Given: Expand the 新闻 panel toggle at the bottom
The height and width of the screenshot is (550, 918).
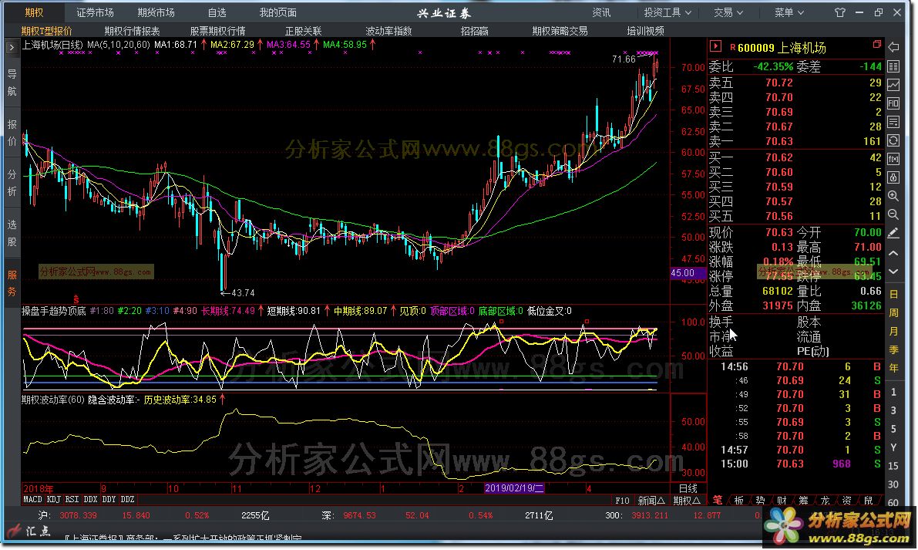Looking at the screenshot, I should 651,500.
